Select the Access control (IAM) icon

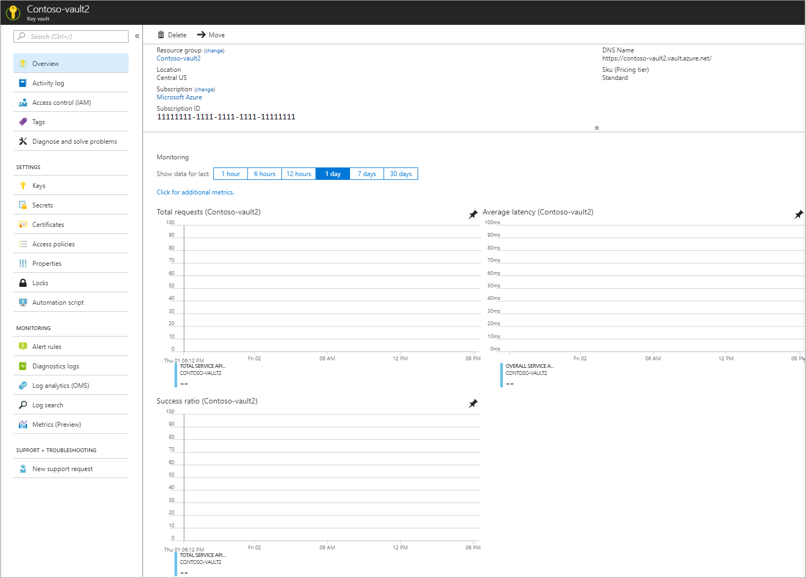(x=23, y=102)
